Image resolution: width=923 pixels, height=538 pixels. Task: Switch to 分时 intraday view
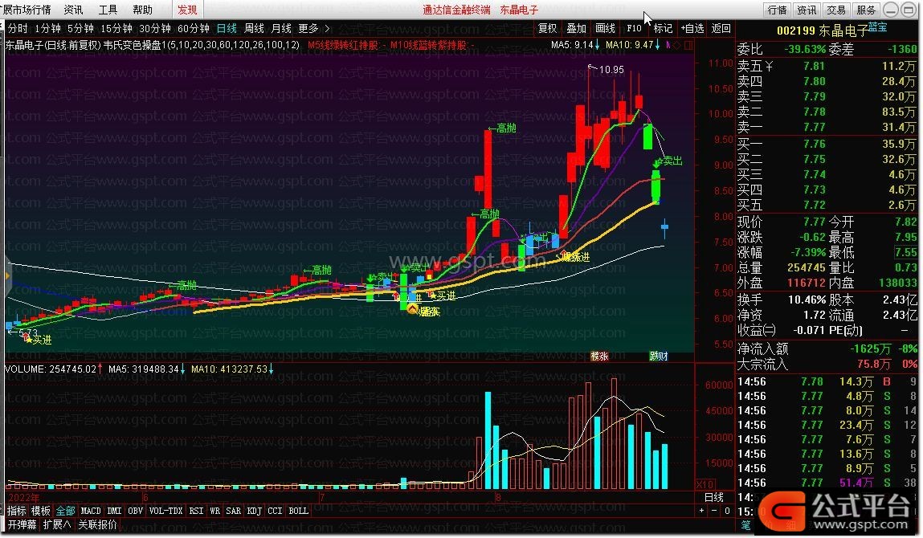coord(18,28)
